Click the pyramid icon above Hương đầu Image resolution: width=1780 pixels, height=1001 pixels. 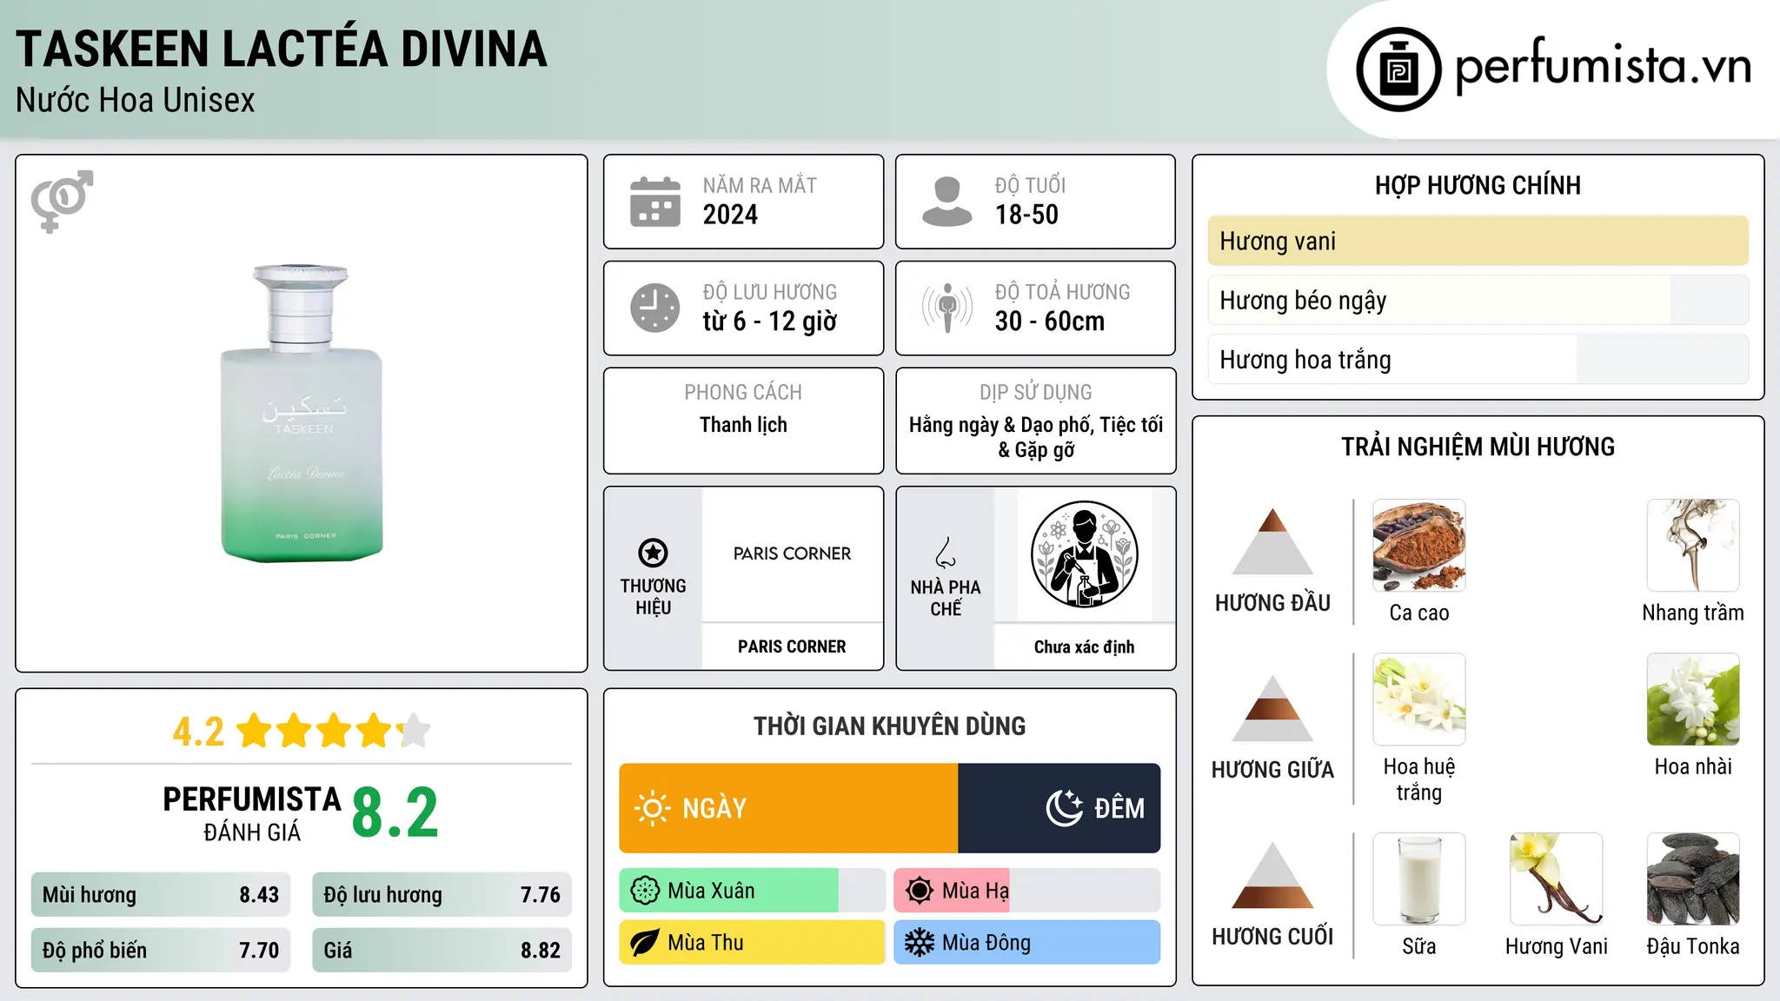1272,541
